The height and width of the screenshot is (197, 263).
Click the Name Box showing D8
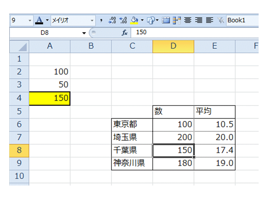[x=45, y=33]
